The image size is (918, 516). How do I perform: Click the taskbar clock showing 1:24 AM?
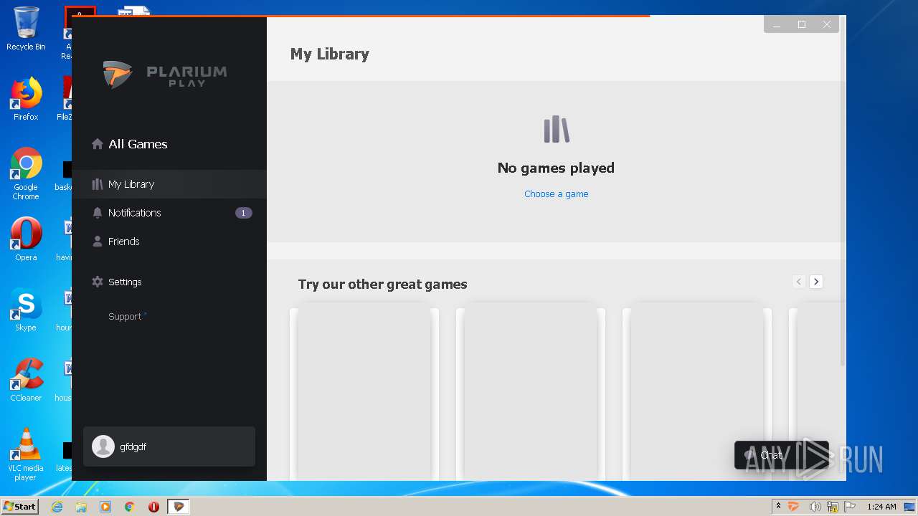(x=881, y=507)
